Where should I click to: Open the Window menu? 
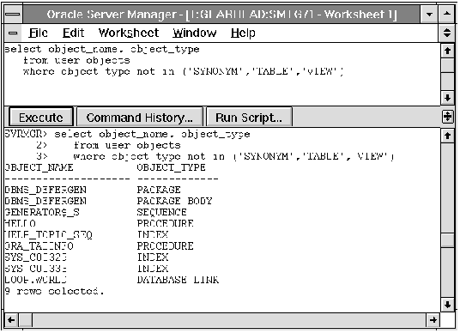195,33
